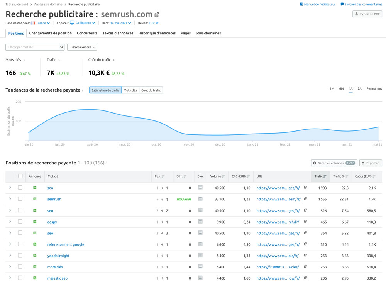Image resolution: width=386 pixels, height=283 pixels.
Task: Sort by Diff. column sort icon
Action: (x=185, y=176)
